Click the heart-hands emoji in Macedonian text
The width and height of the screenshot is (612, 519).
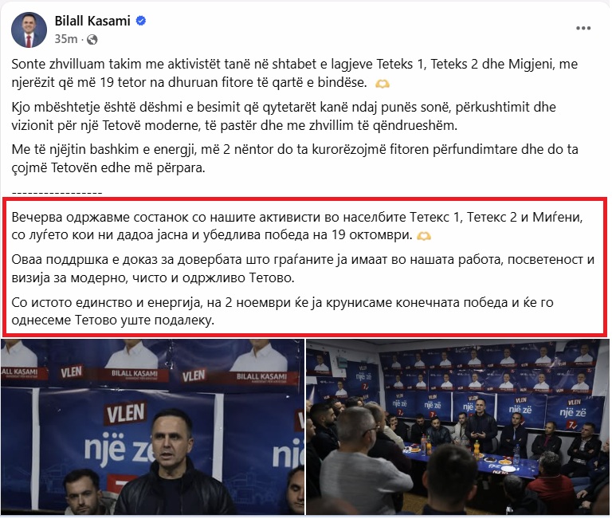click(424, 236)
